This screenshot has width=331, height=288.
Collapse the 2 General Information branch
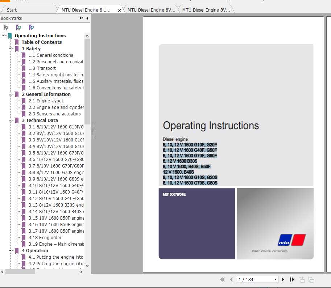click(x=10, y=94)
